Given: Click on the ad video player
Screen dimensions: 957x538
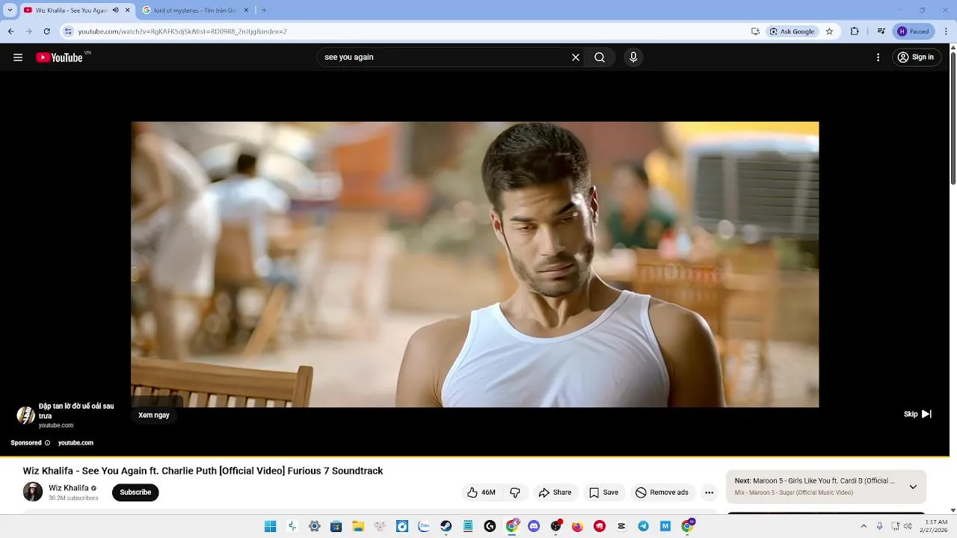Looking at the screenshot, I should [475, 265].
